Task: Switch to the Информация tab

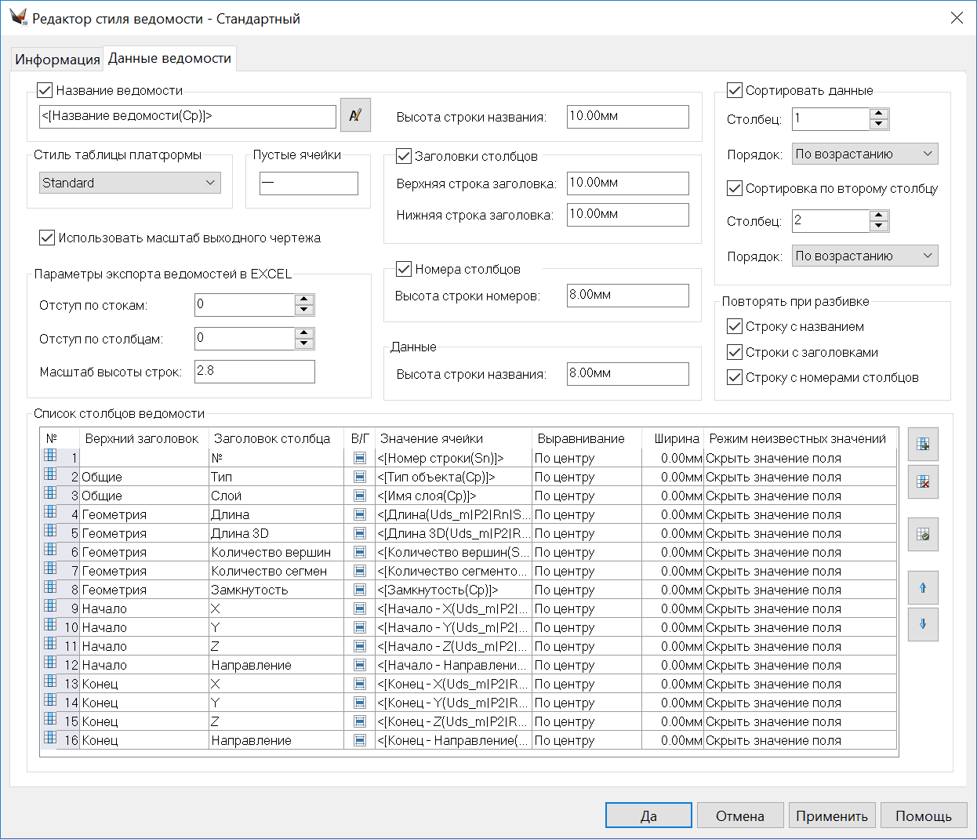Action: tap(57, 60)
